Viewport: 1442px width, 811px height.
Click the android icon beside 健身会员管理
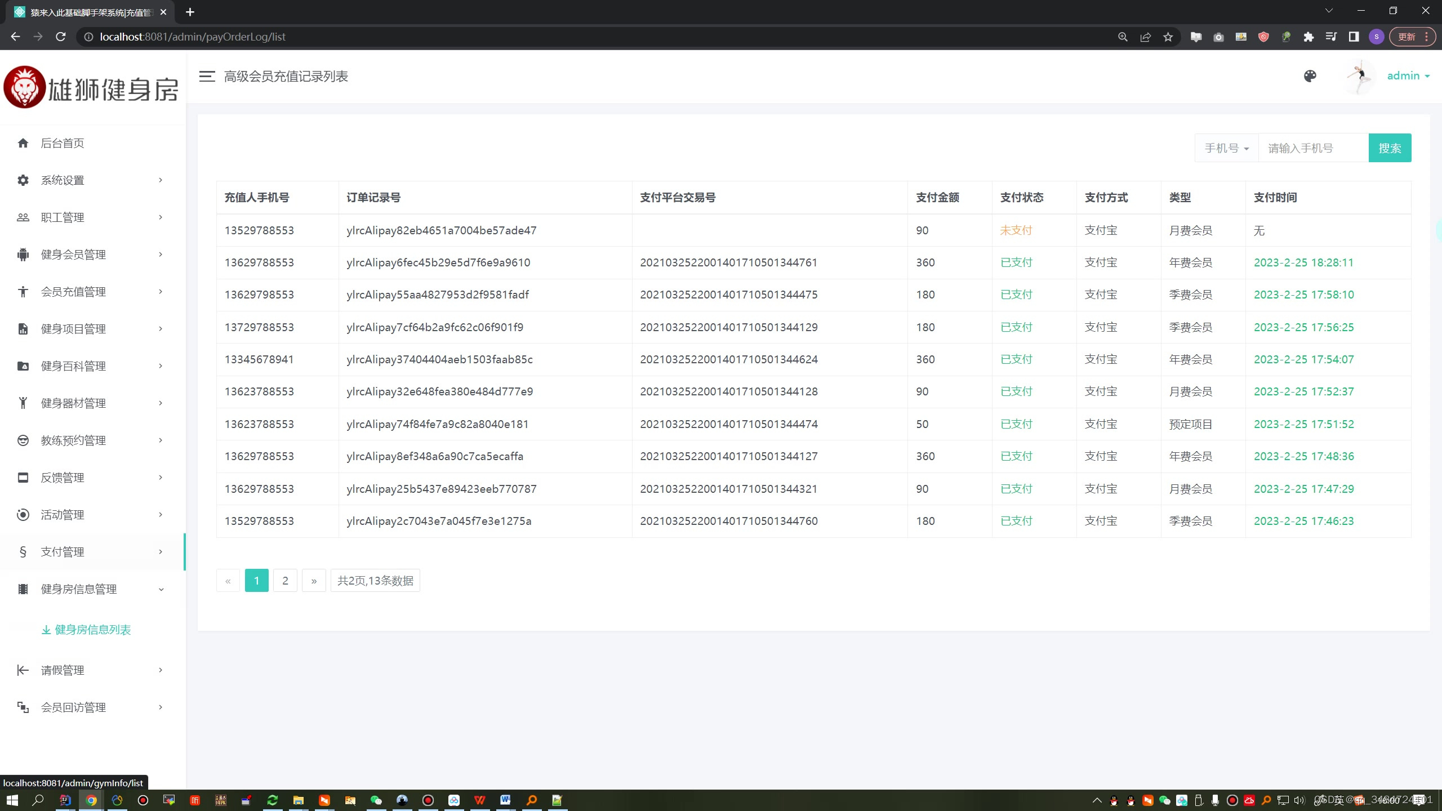(x=23, y=255)
